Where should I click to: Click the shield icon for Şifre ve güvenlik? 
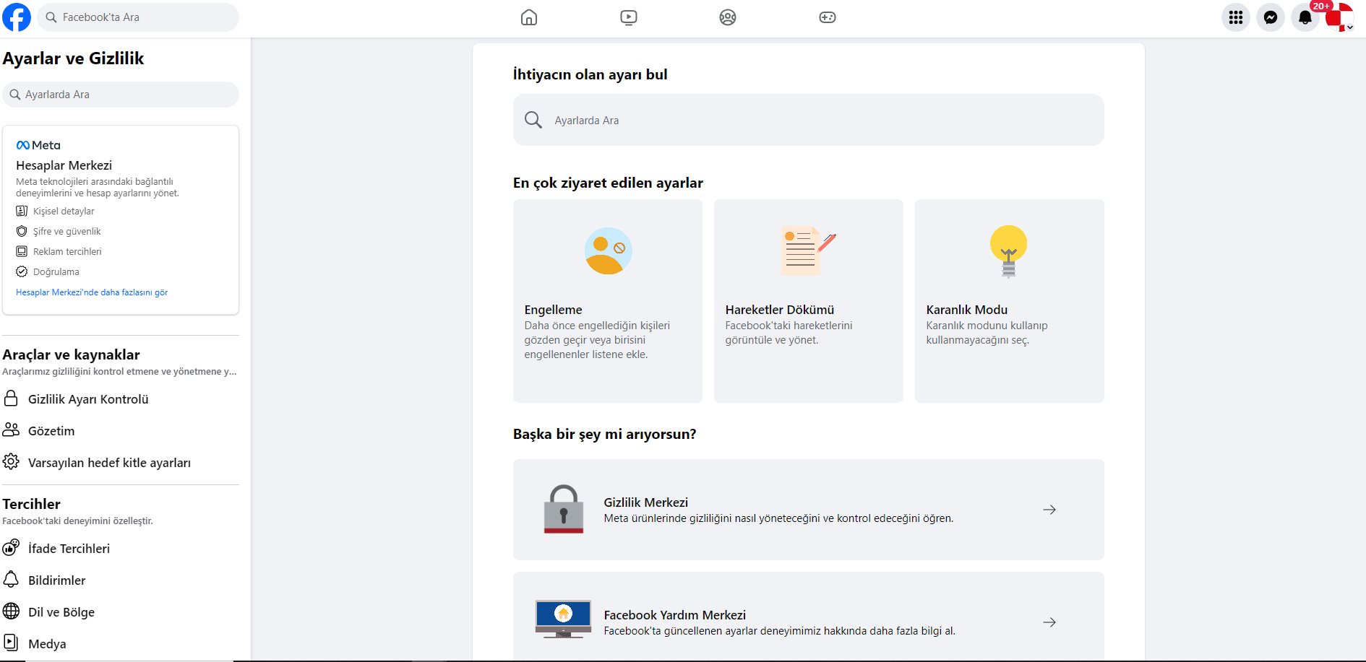coord(22,231)
